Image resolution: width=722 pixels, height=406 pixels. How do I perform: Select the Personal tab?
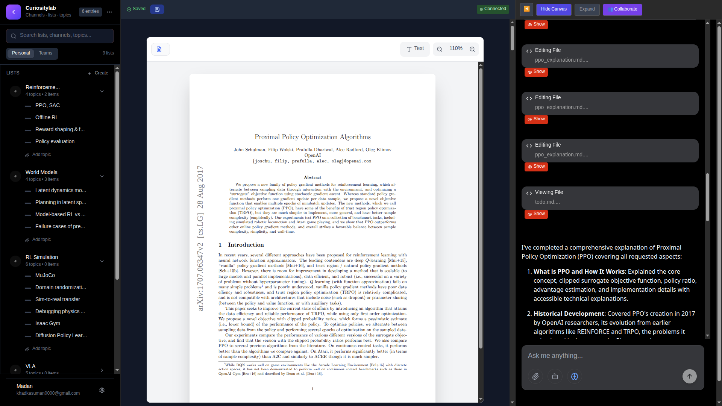point(21,53)
